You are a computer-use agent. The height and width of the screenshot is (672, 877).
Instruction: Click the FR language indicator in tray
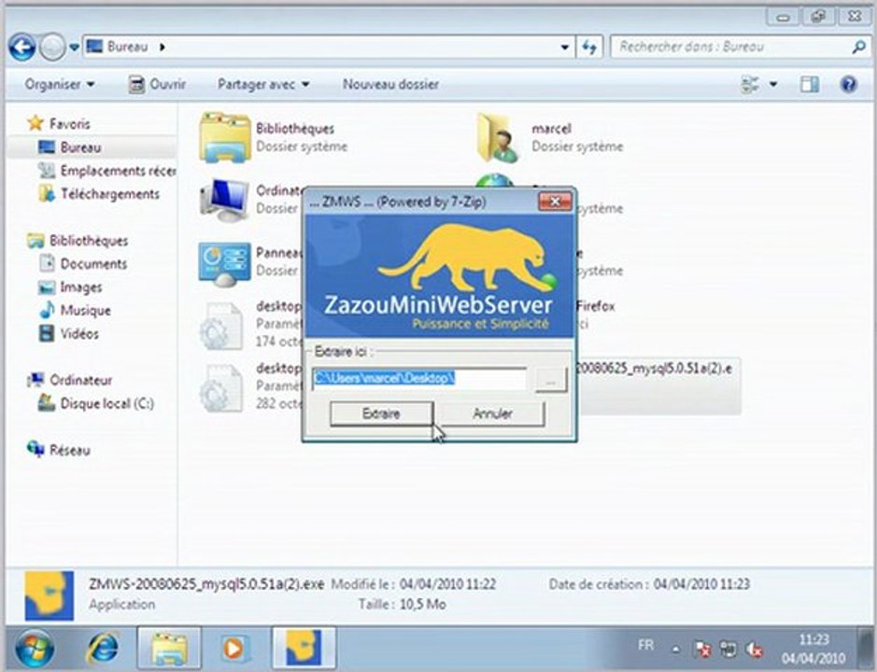645,645
